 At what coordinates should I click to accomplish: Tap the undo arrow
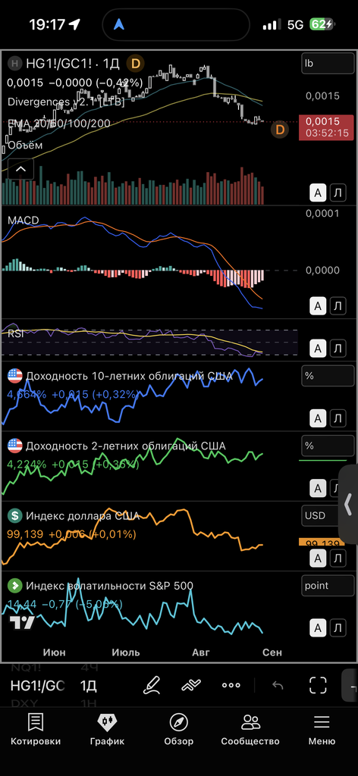click(278, 685)
